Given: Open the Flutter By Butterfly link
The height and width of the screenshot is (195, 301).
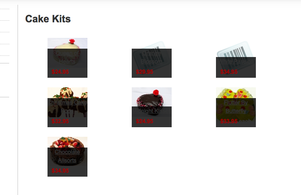Looking at the screenshot, I should point(236,106).
